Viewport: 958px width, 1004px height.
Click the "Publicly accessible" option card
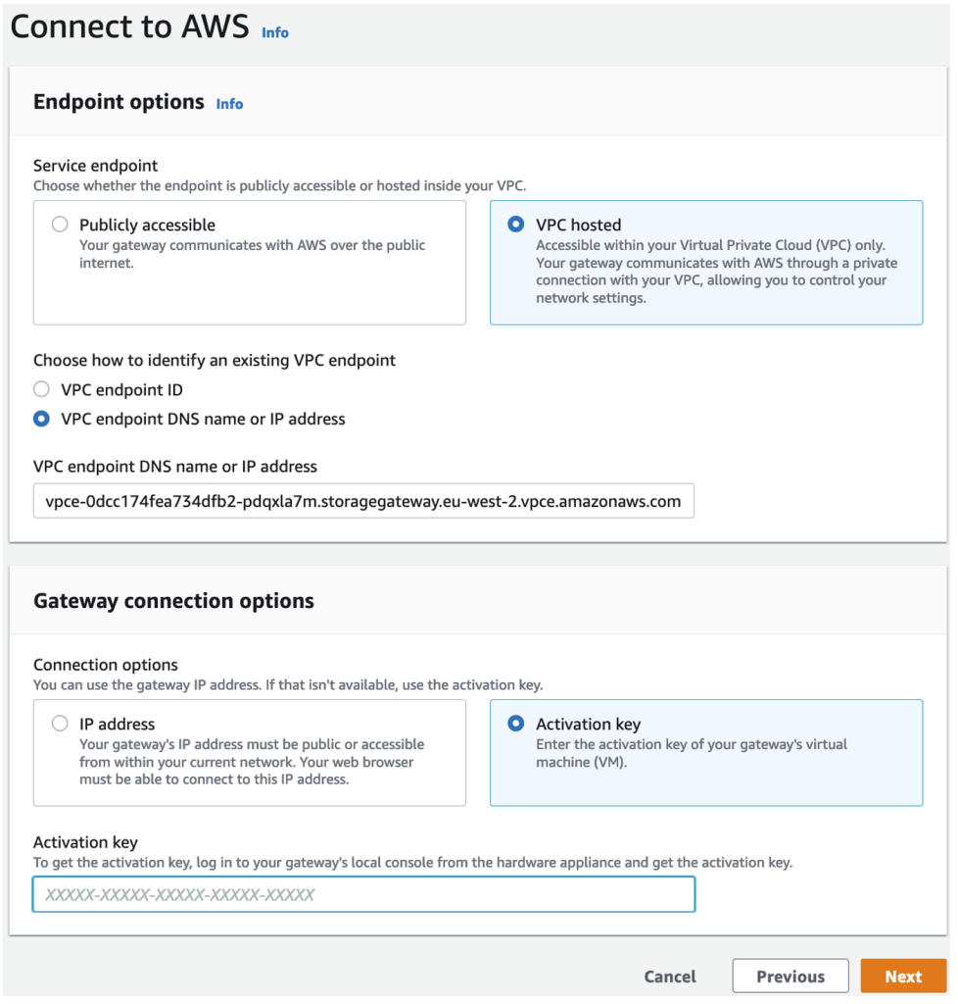tap(250, 262)
